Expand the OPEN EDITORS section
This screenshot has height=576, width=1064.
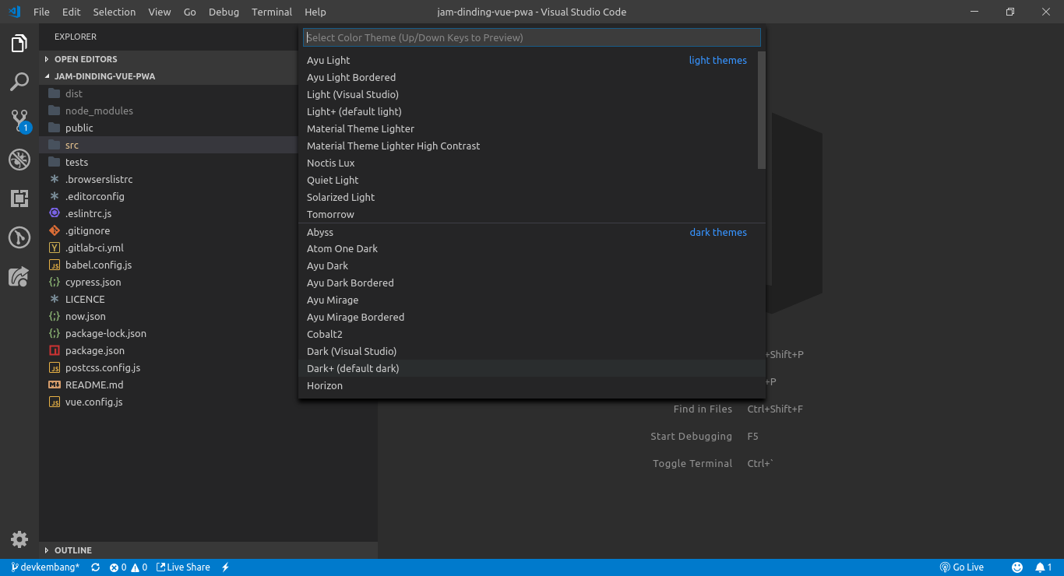[x=84, y=58]
